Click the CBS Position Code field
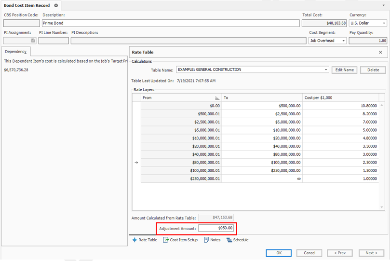The width and height of the screenshot is (390, 261). click(22, 23)
